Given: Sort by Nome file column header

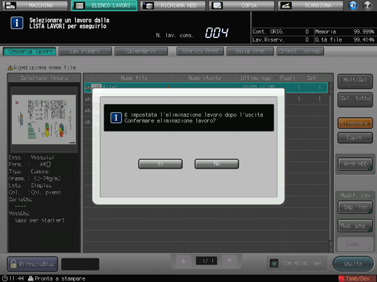Looking at the screenshot, I should coord(134,78).
